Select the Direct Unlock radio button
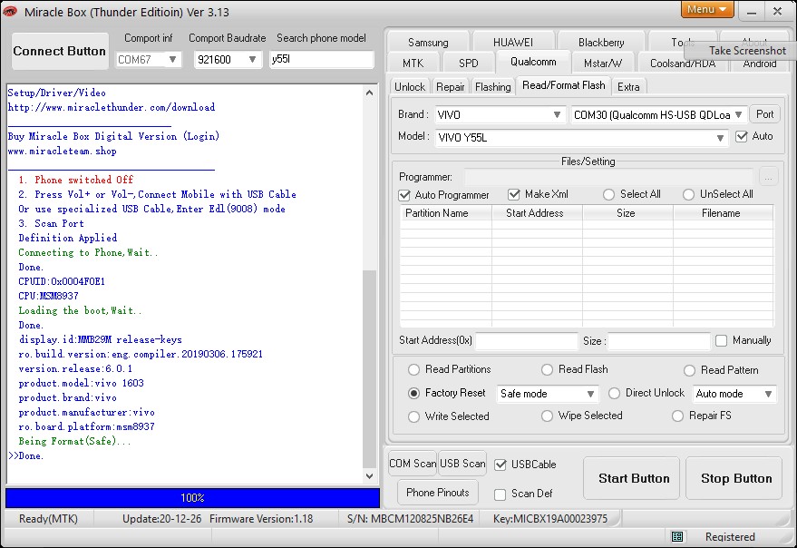 614,394
